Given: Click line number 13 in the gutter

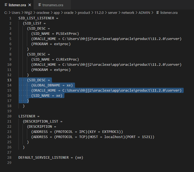Looking at the screenshot, I should (x=9, y=80).
